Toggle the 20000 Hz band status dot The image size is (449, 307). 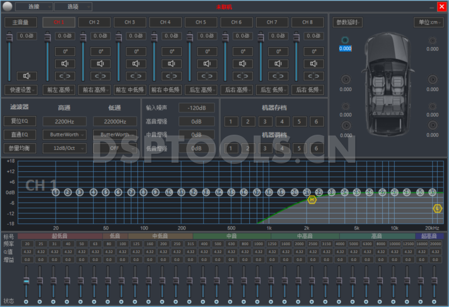[x=435, y=302]
